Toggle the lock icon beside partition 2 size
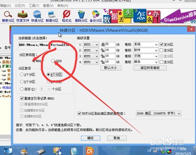 click(103, 50)
